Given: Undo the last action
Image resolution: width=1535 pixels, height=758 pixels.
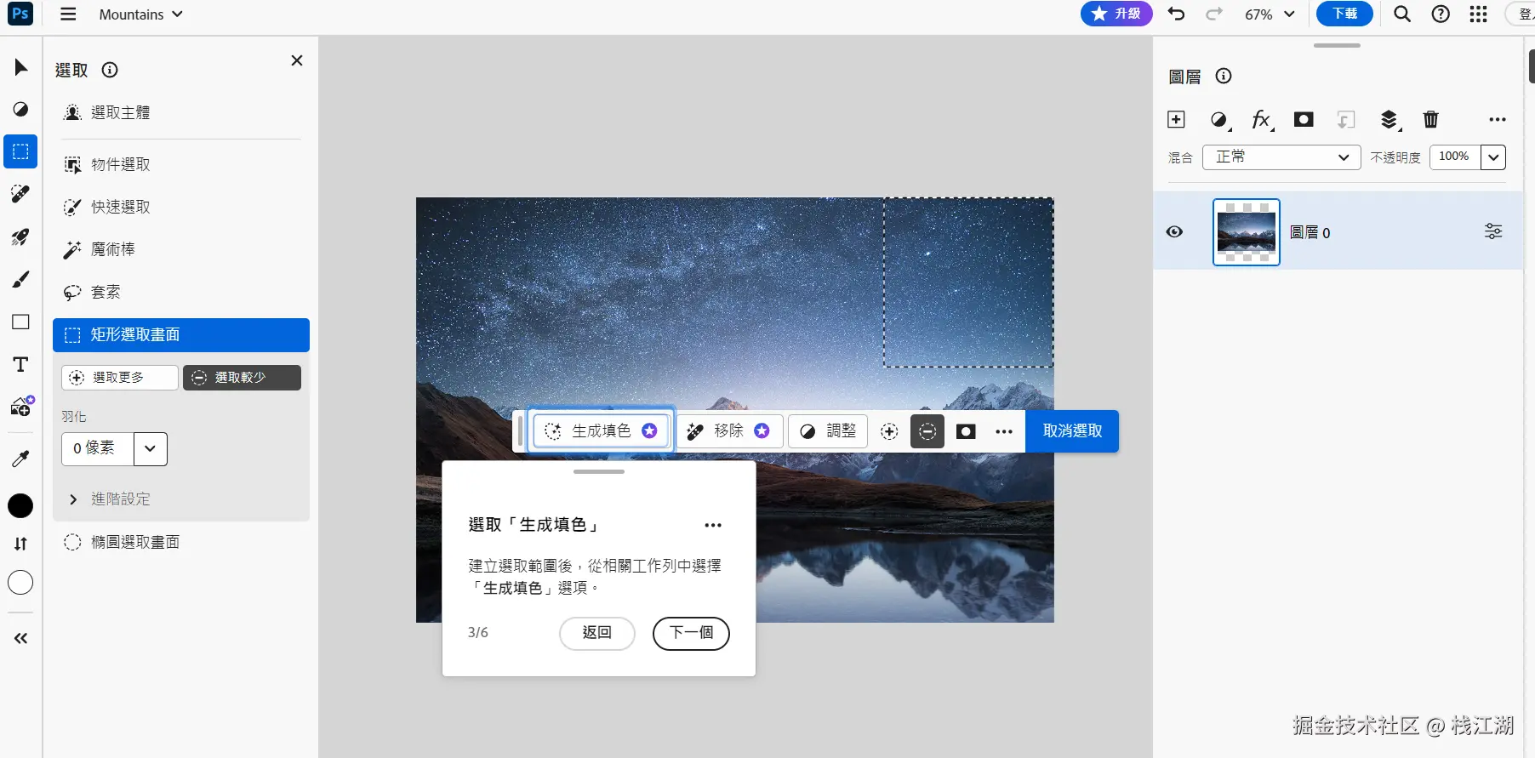Looking at the screenshot, I should tap(1176, 14).
